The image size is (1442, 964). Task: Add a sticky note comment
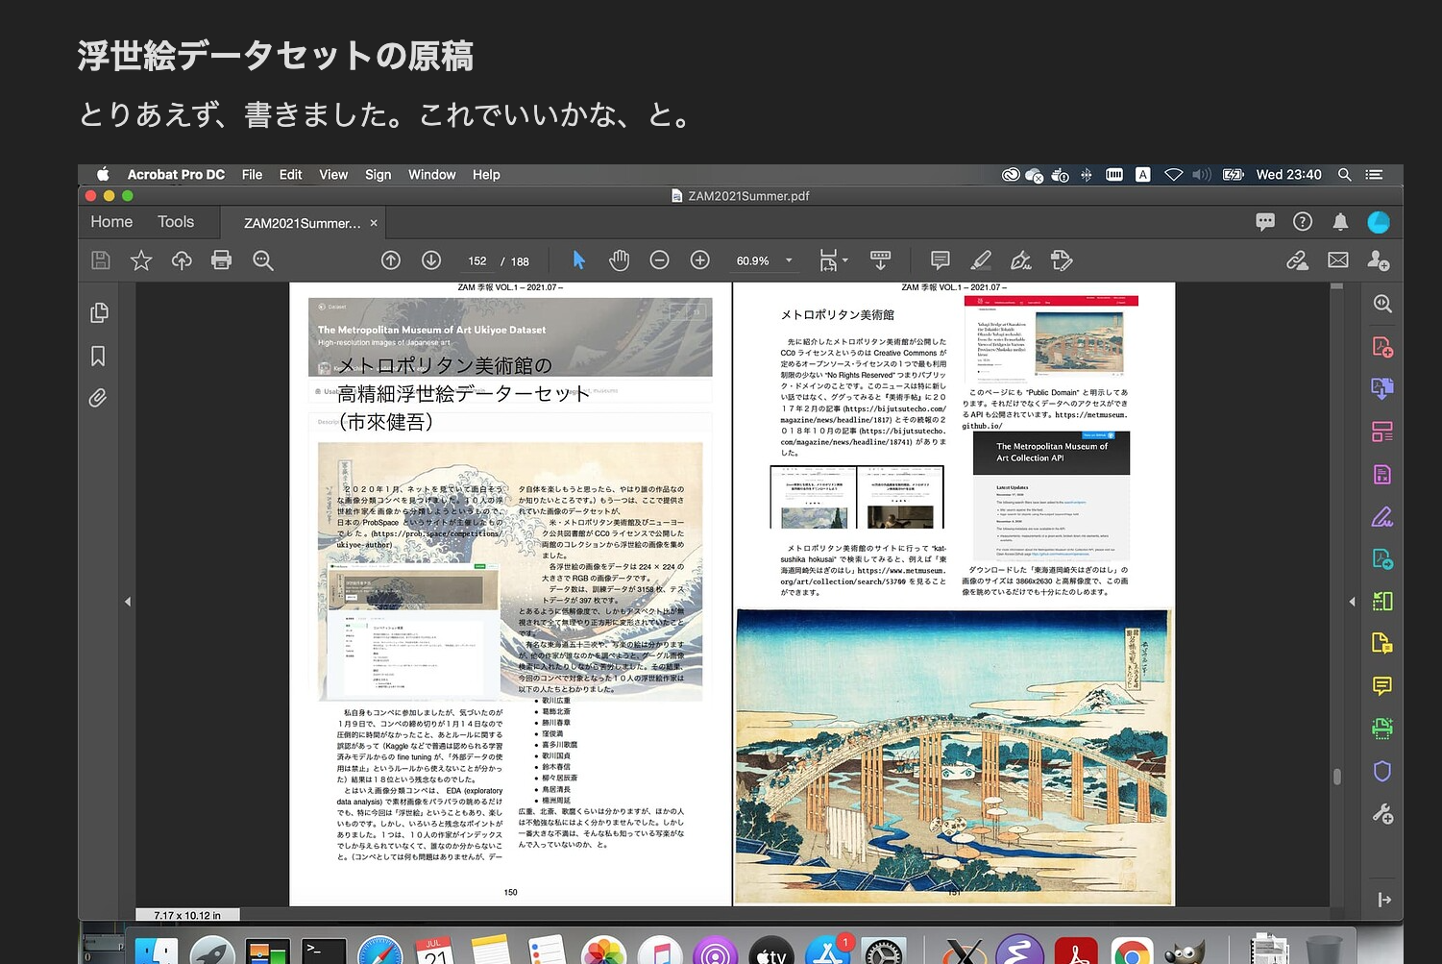point(941,260)
